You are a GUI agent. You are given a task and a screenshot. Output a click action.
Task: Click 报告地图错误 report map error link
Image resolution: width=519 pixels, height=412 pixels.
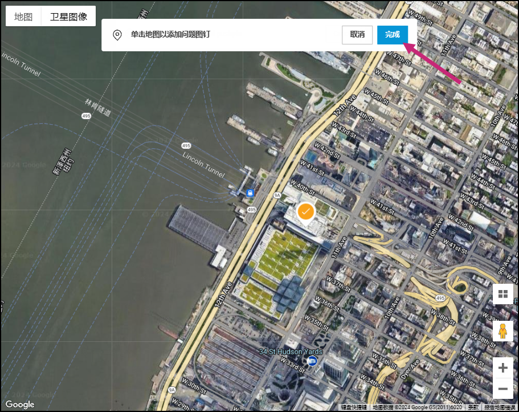point(500,407)
